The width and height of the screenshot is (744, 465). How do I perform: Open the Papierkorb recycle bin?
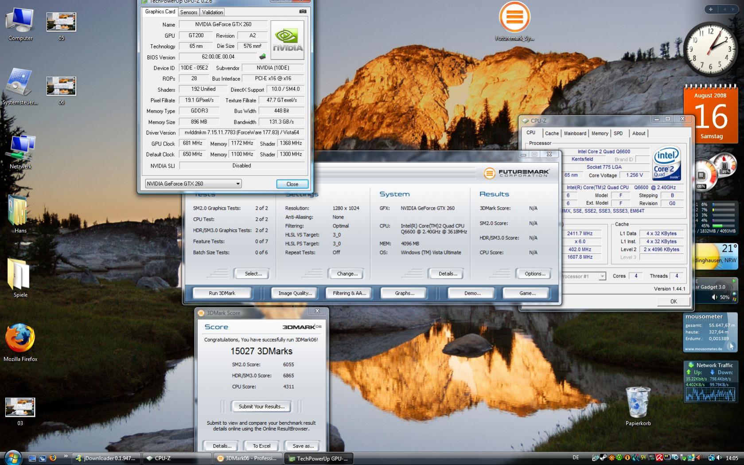click(x=638, y=406)
